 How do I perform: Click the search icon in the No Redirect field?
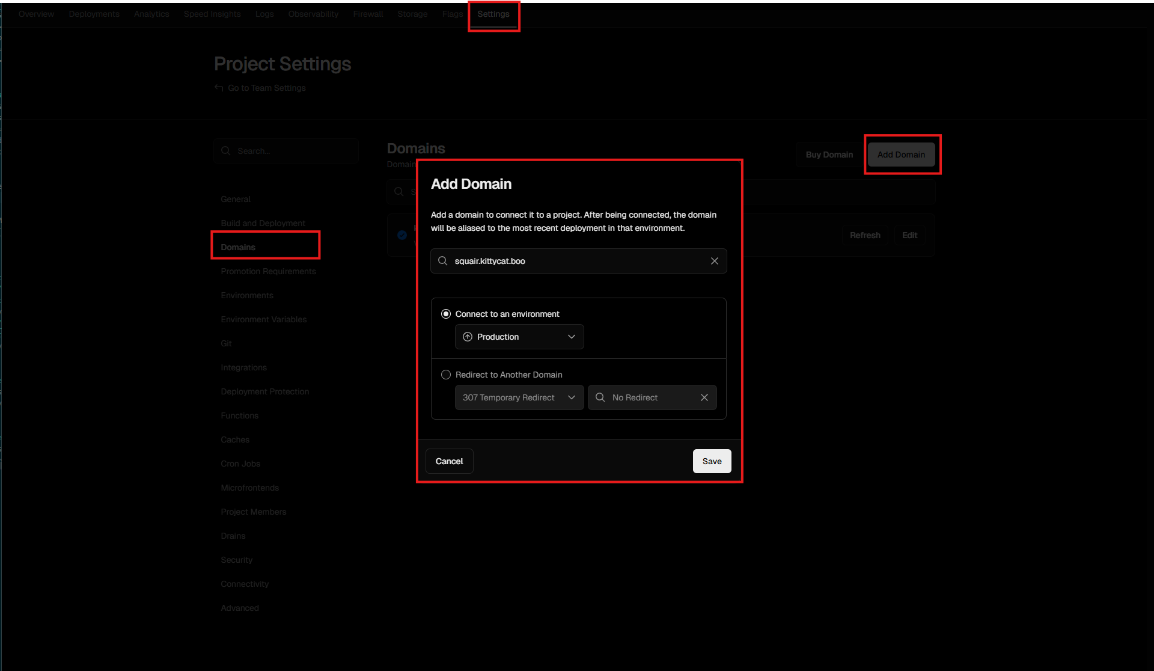pos(600,397)
